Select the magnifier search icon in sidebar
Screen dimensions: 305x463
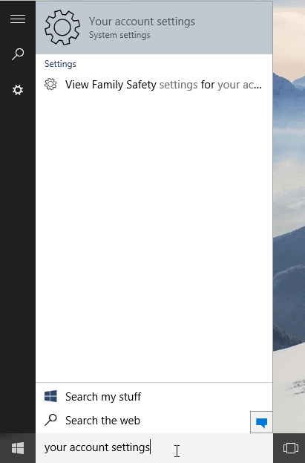coord(18,54)
